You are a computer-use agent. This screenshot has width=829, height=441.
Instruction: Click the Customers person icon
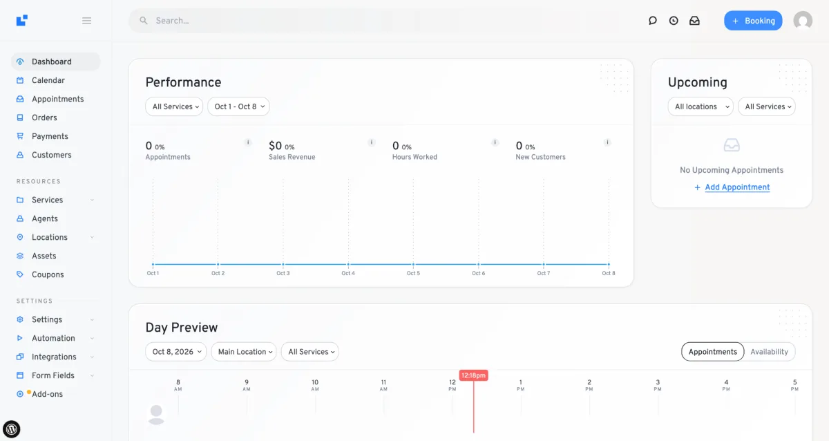click(20, 155)
